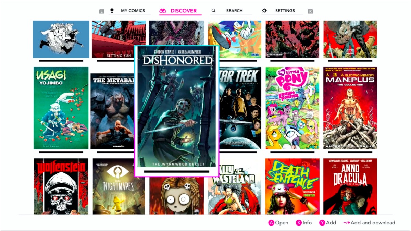Select the skull-haired girl comic cover
Image resolution: width=411 pixels, height=231 pixels.
point(177,195)
